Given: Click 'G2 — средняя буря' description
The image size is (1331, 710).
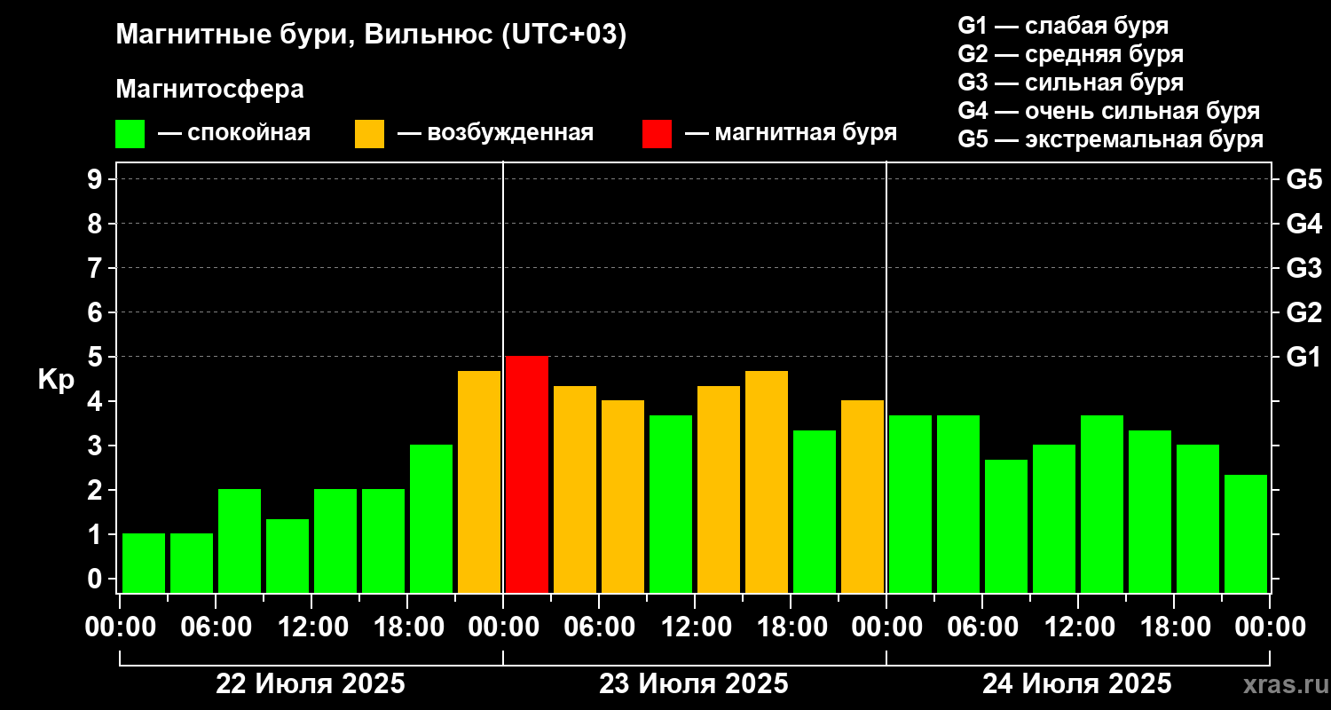Looking at the screenshot, I should click(x=1070, y=54).
